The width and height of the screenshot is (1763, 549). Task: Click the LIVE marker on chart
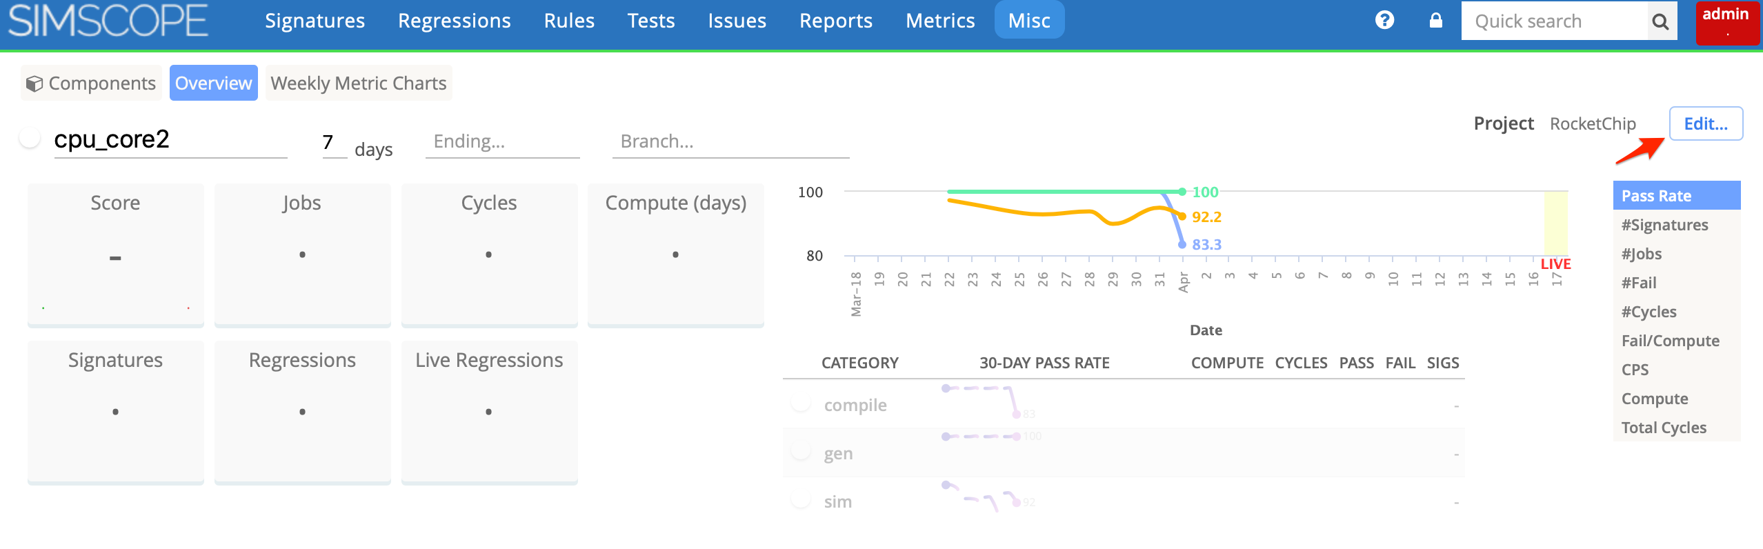click(1555, 264)
